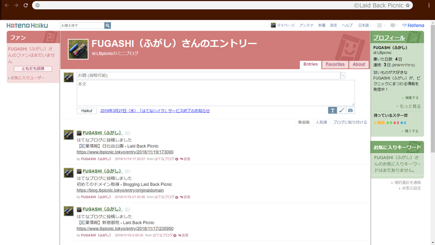435x245 pixels.
Task: Open the Hatena services grid icon
Action: [x=380, y=25]
